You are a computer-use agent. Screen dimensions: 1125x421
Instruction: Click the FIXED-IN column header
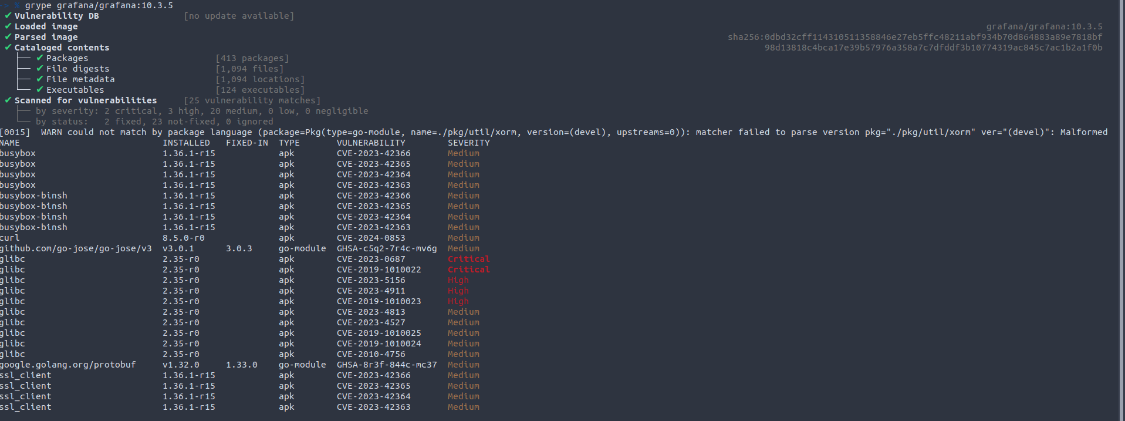247,143
